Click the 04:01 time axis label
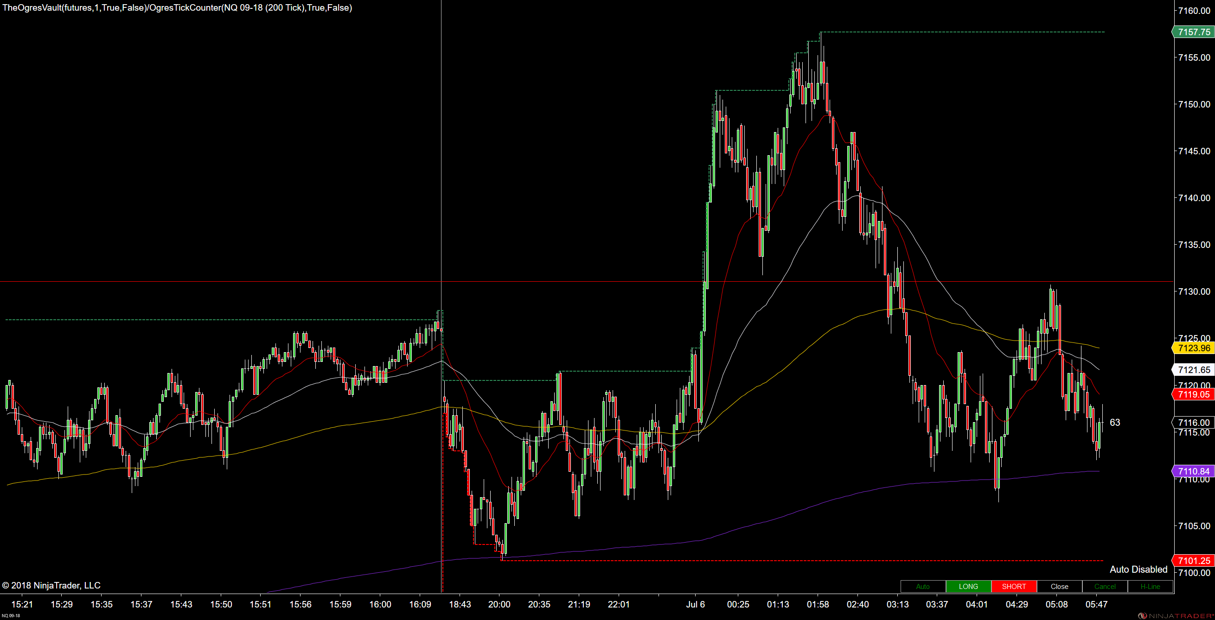This screenshot has height=620, width=1215. [x=977, y=604]
